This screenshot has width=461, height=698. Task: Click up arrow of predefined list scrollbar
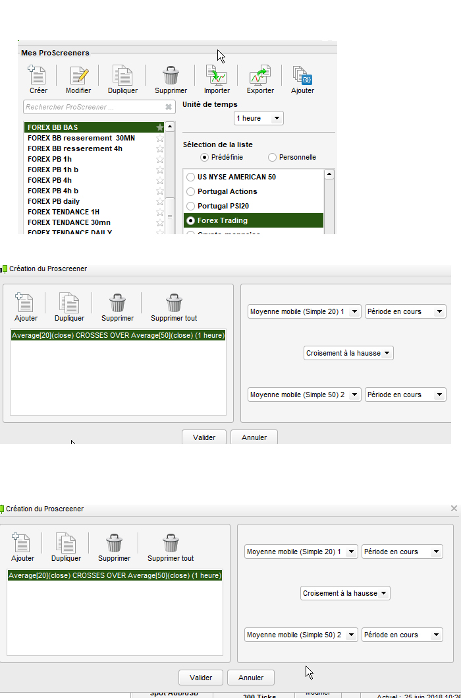coord(329,174)
